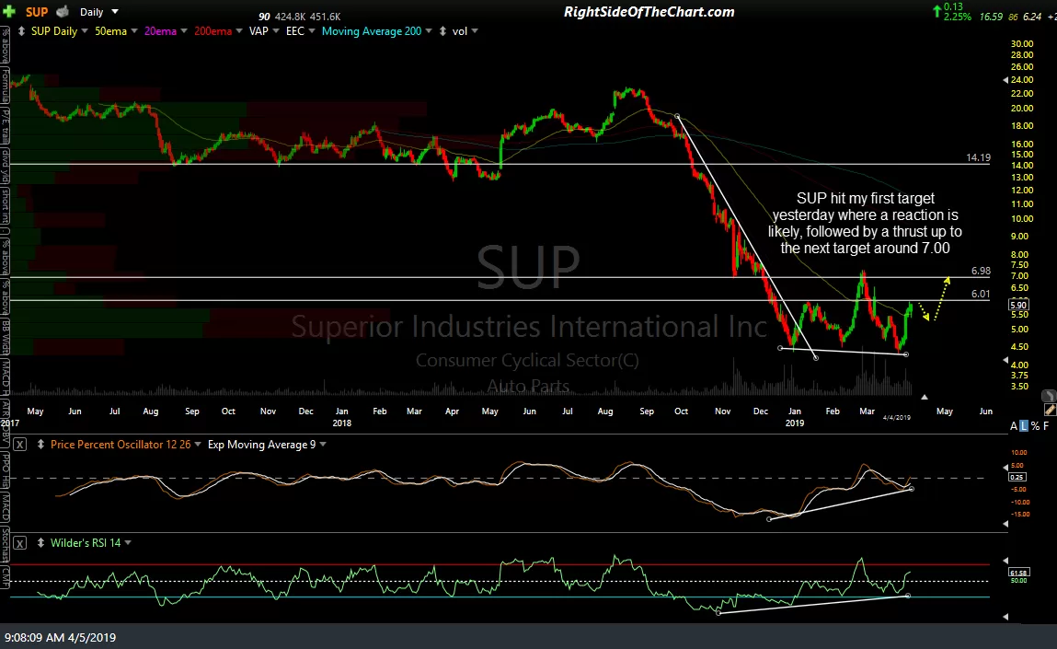This screenshot has height=649, width=1057.
Task: Click the 6.01 horizontal line label
Action: click(x=981, y=295)
